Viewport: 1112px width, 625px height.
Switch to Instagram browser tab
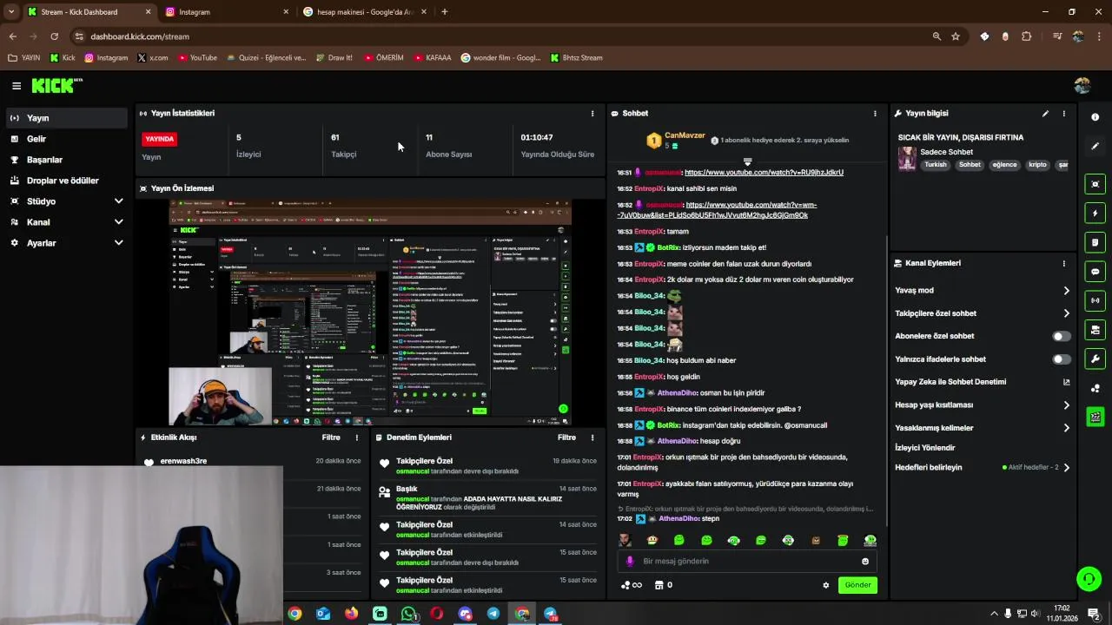(x=226, y=12)
